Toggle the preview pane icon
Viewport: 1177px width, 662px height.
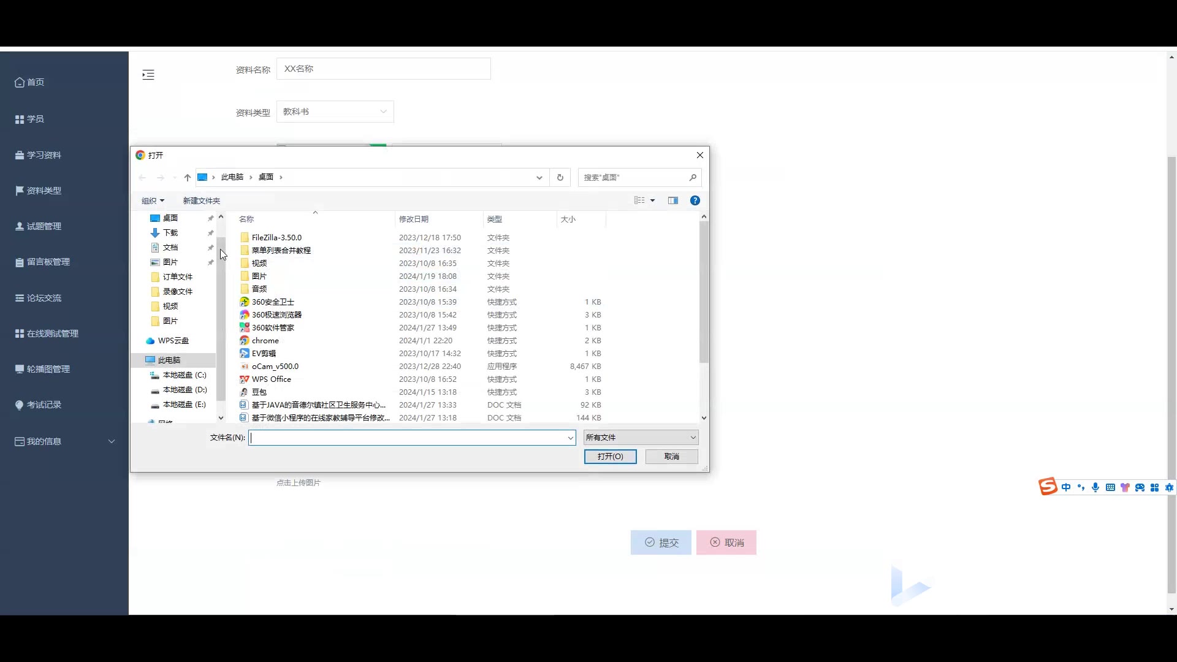pos(673,200)
